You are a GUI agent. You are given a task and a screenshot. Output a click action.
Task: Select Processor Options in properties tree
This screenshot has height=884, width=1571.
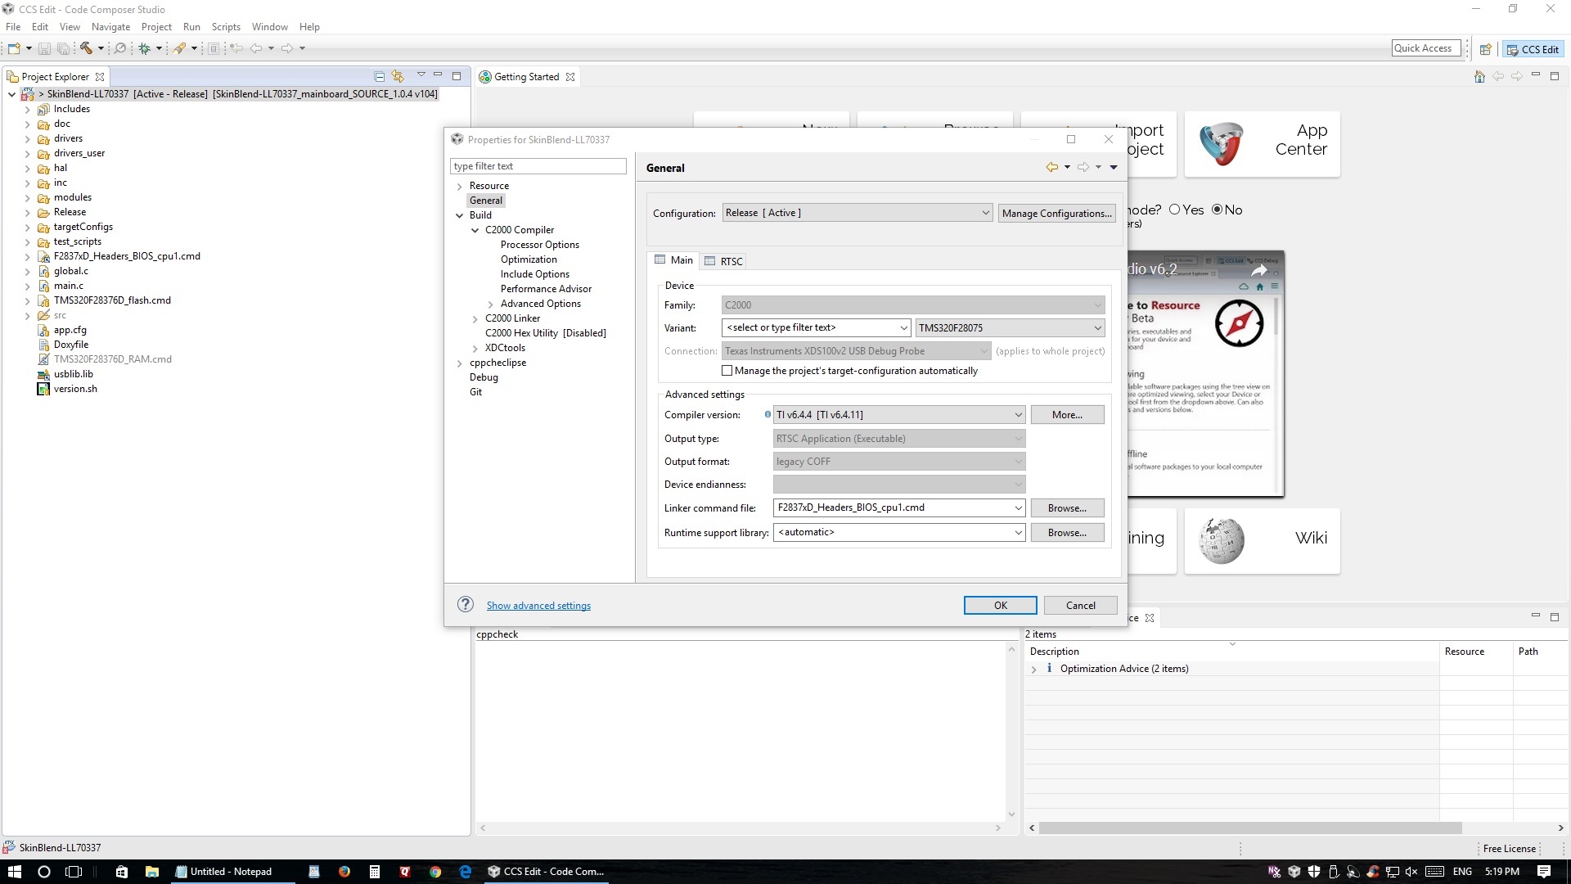tap(540, 245)
